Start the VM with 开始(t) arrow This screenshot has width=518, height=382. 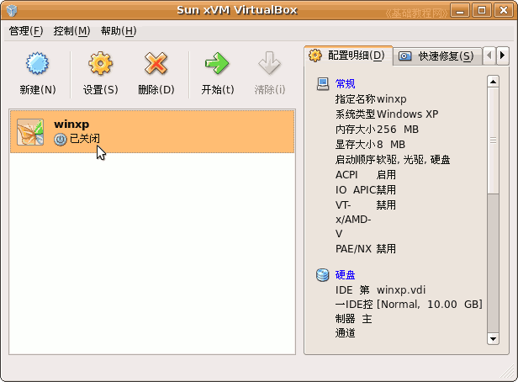(217, 63)
